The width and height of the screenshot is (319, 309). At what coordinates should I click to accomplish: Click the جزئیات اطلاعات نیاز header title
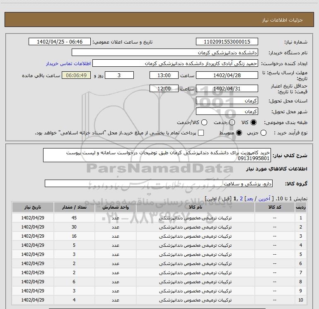[283, 20]
